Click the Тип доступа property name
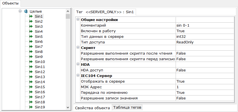This screenshot has width=238, height=112. (93, 42)
